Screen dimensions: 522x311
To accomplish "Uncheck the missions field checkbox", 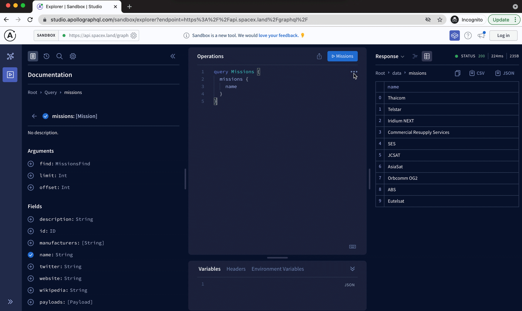I will (x=46, y=116).
